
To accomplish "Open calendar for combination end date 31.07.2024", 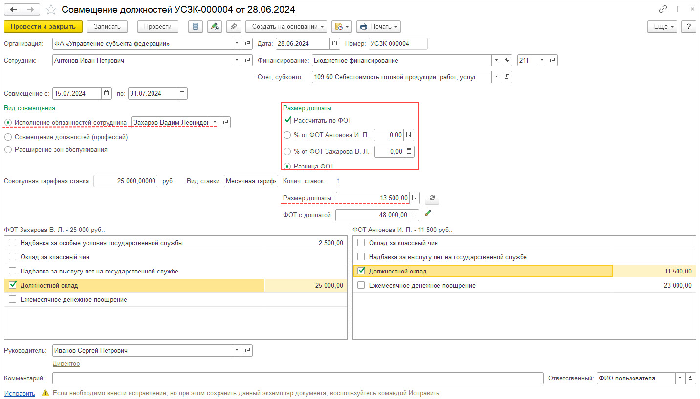I will [x=182, y=93].
